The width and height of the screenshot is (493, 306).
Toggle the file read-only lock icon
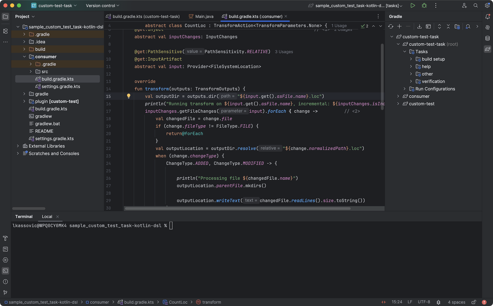[474, 302]
